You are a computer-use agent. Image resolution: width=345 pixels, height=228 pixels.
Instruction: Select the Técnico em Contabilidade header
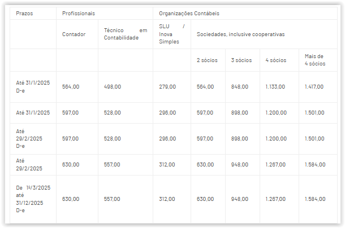point(125,34)
